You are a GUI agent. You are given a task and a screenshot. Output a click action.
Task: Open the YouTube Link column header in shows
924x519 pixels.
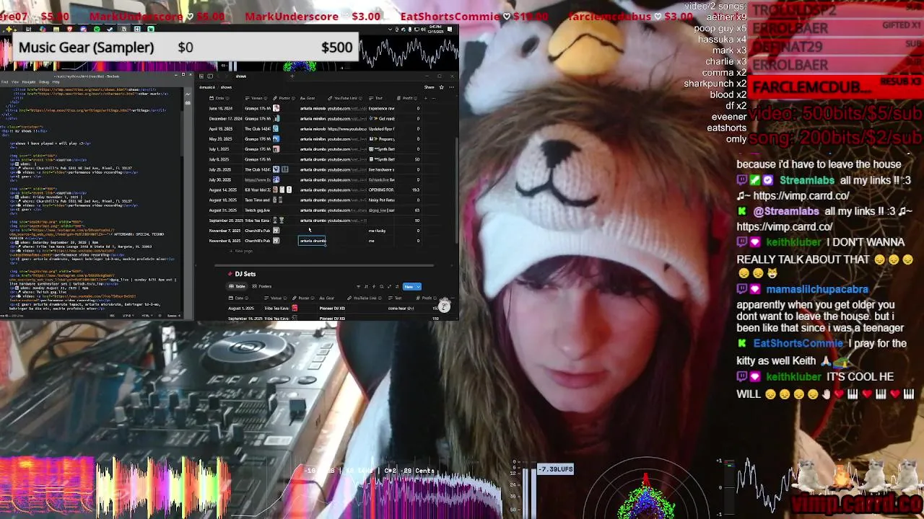345,98
